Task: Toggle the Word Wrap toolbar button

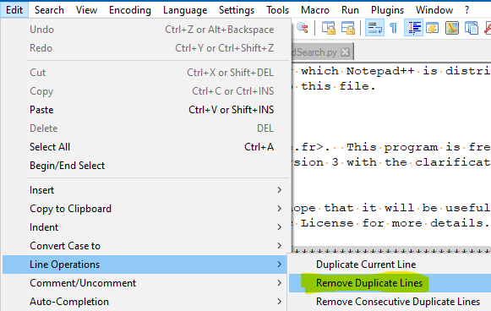Action: [374, 28]
